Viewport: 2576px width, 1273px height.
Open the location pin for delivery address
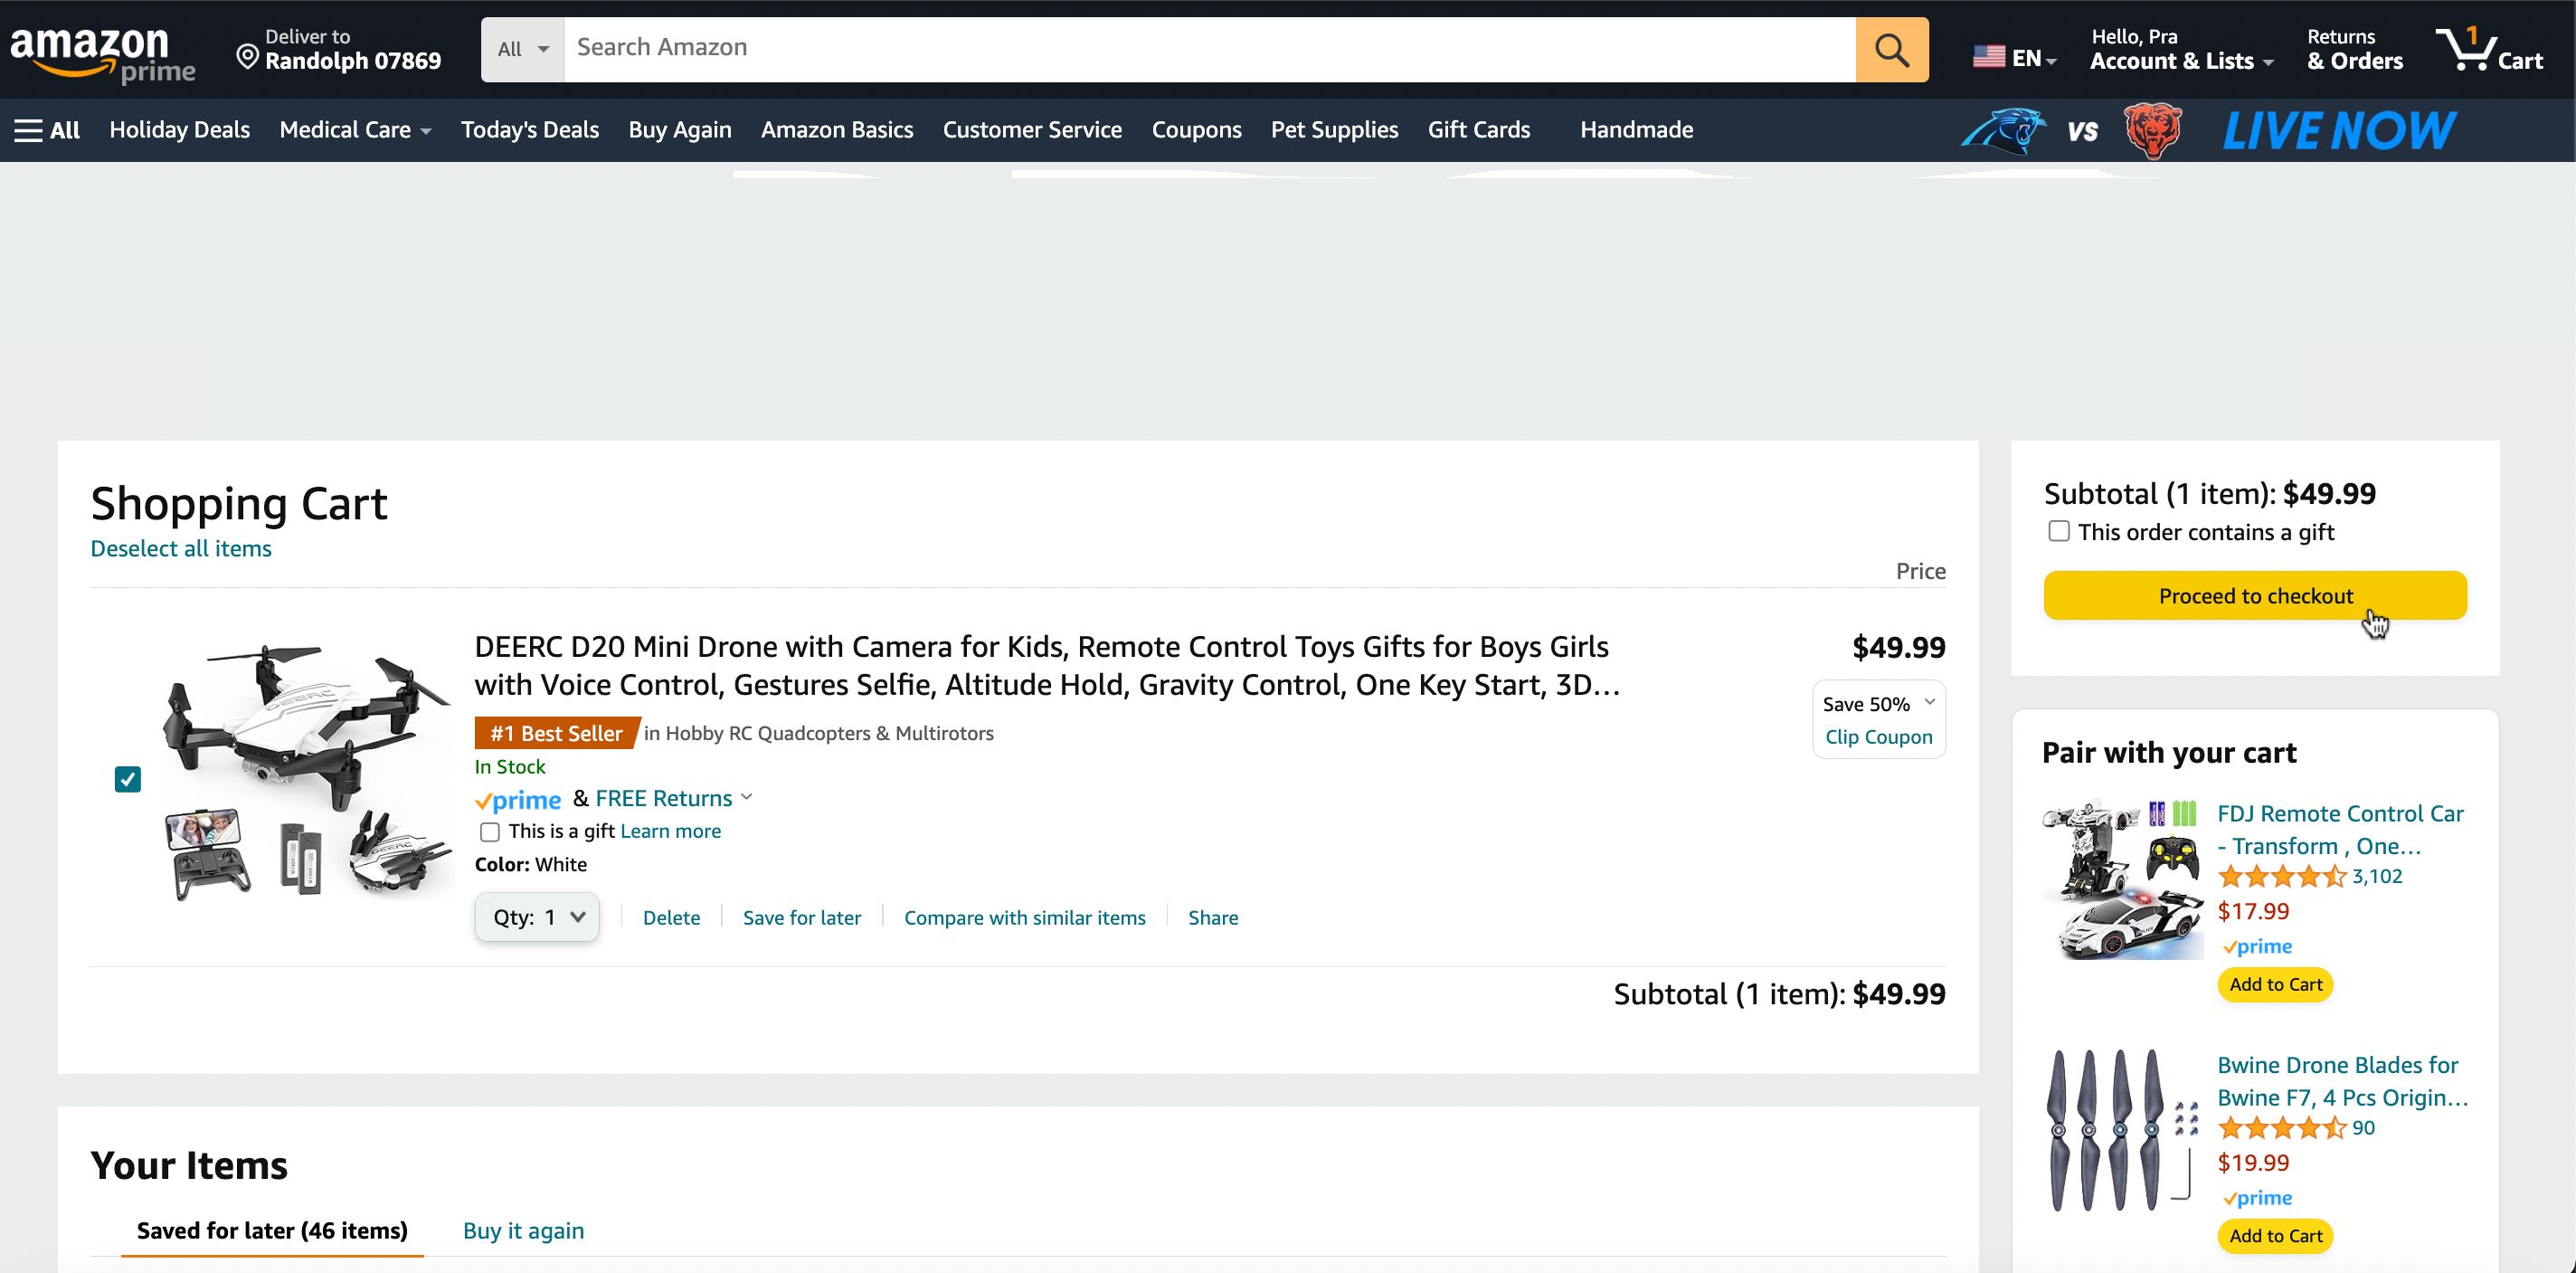(x=247, y=56)
